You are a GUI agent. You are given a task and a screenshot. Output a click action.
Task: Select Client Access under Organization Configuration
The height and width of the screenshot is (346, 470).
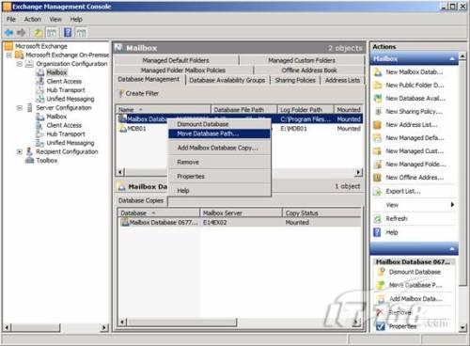pos(64,82)
